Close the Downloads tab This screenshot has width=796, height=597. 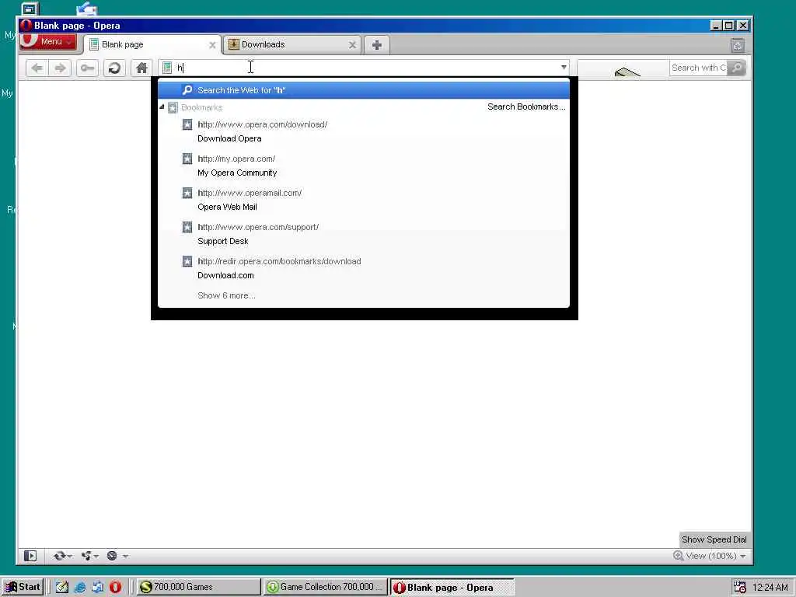click(352, 45)
